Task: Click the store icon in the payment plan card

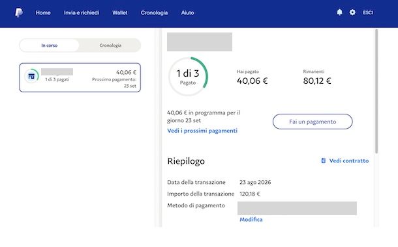Action: tap(31, 76)
